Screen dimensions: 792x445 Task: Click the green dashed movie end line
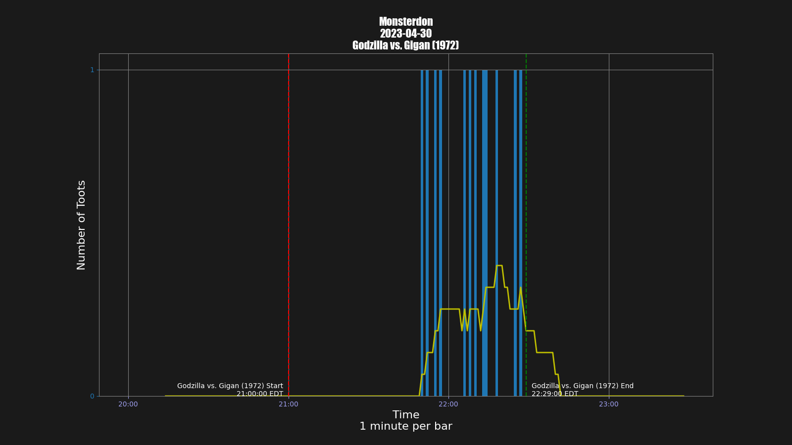tap(526, 225)
